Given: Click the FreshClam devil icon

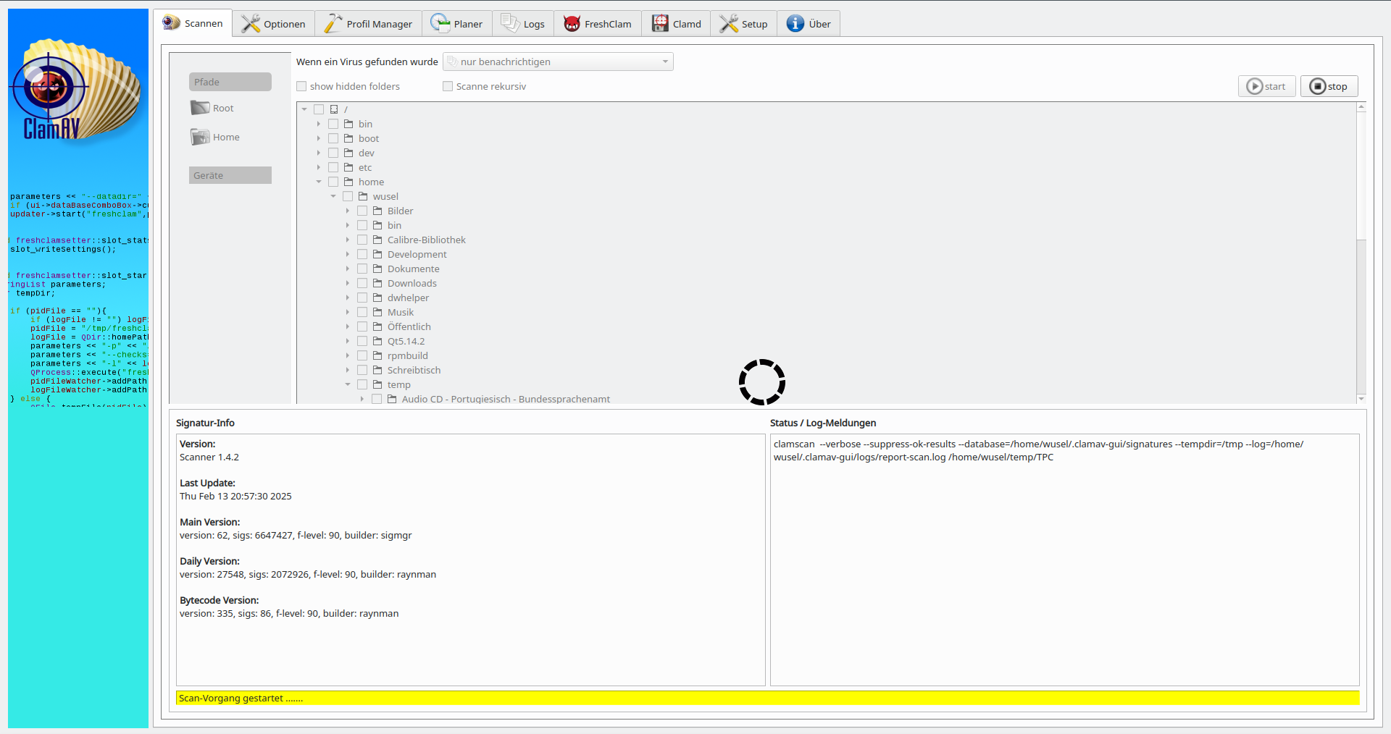Looking at the screenshot, I should [572, 24].
